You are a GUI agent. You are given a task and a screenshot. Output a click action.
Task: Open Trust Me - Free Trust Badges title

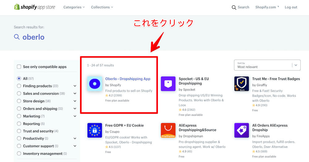click(x=276, y=79)
